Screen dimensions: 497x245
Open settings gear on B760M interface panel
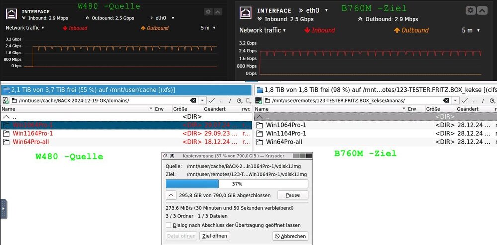471,11
